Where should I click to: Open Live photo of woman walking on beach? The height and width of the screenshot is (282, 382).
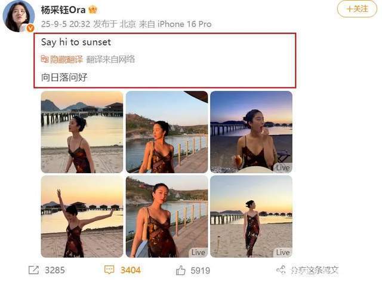(x=251, y=216)
